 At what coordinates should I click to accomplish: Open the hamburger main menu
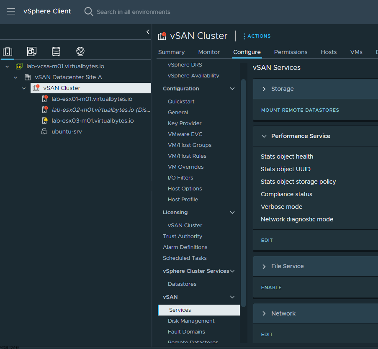click(x=11, y=11)
